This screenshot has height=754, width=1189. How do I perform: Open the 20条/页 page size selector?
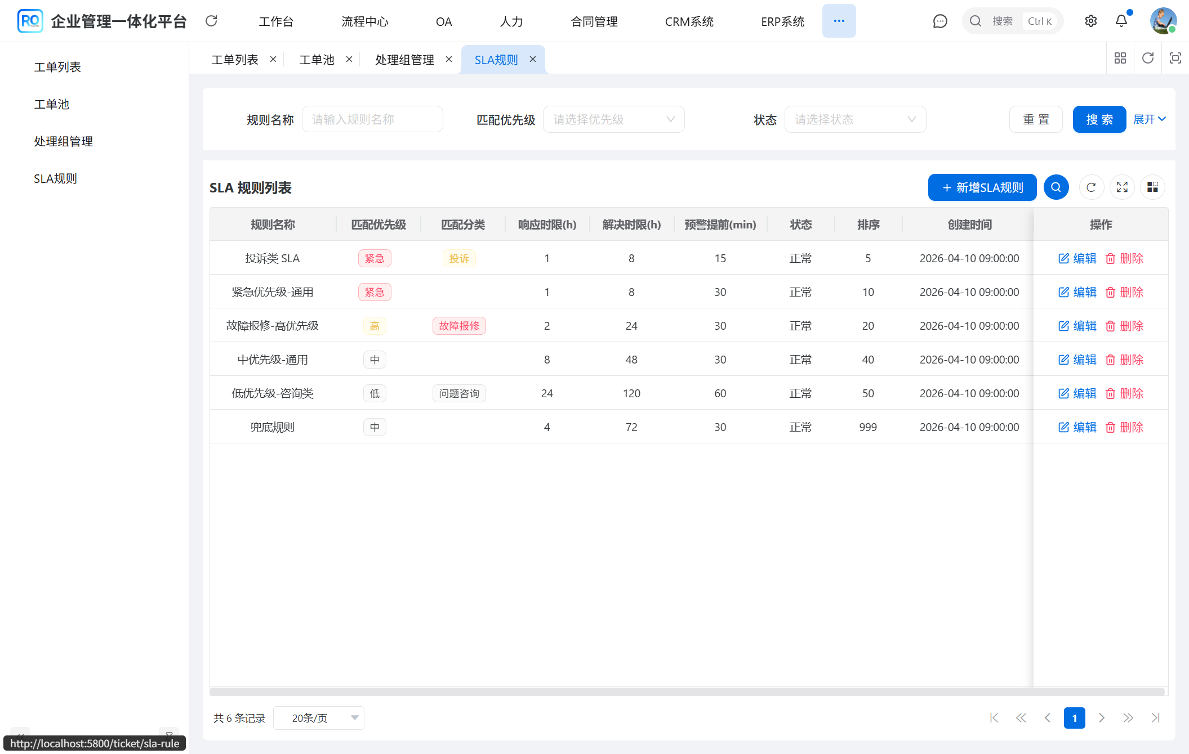click(318, 718)
